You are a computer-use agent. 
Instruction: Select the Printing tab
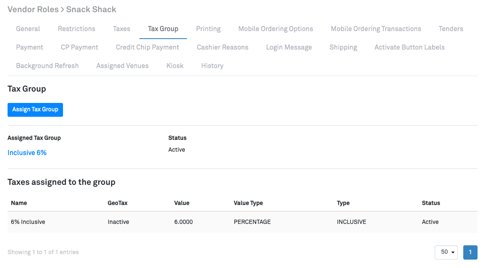click(208, 29)
